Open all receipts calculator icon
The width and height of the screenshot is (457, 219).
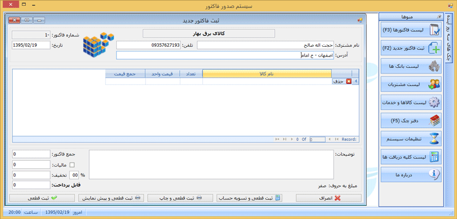click(434, 157)
